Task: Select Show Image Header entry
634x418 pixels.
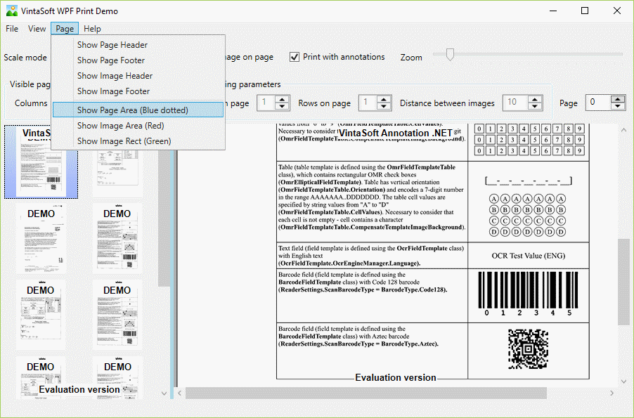Action: 115,76
